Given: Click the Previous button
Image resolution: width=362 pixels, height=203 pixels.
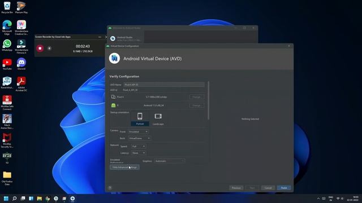Looking at the screenshot, I should click(x=236, y=188).
